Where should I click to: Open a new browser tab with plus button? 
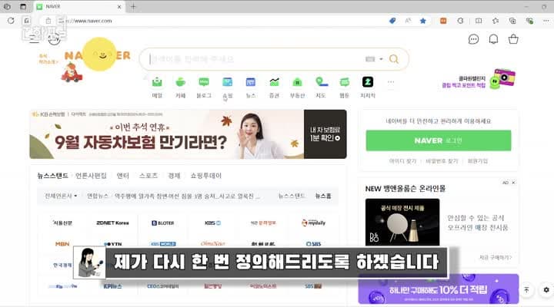pos(133,6)
